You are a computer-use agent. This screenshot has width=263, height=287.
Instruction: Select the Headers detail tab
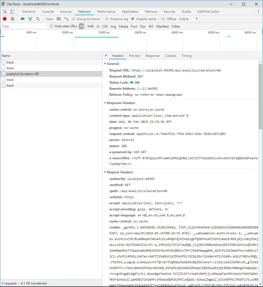click(x=118, y=56)
